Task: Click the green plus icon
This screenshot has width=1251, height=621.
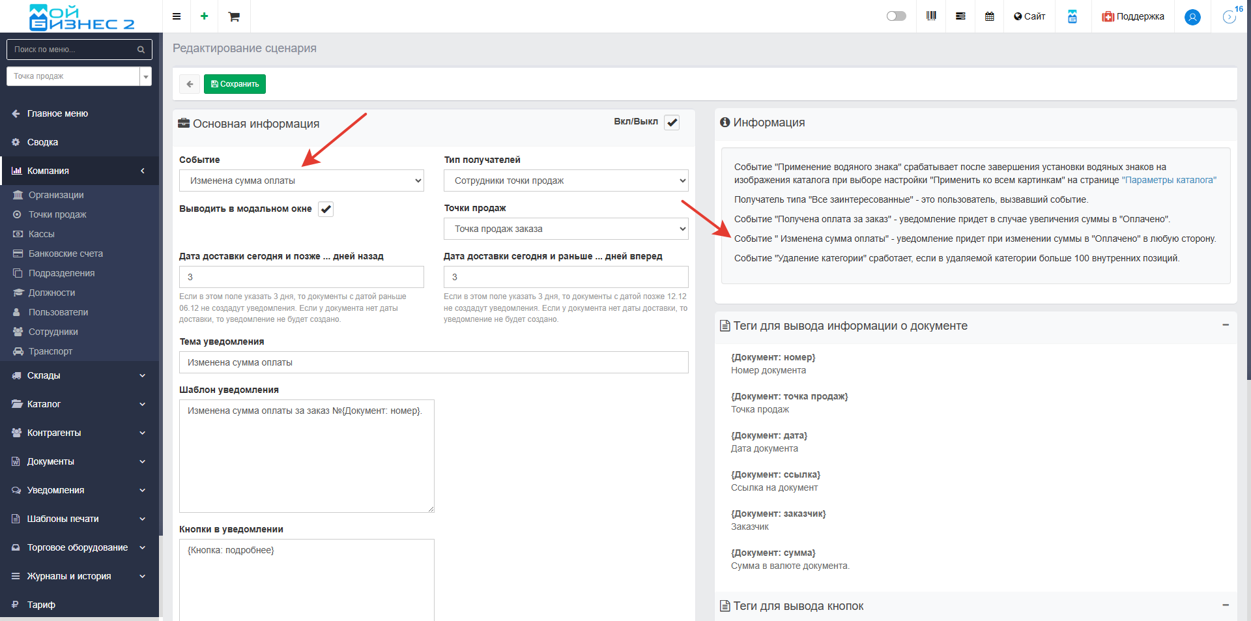Action: (204, 16)
